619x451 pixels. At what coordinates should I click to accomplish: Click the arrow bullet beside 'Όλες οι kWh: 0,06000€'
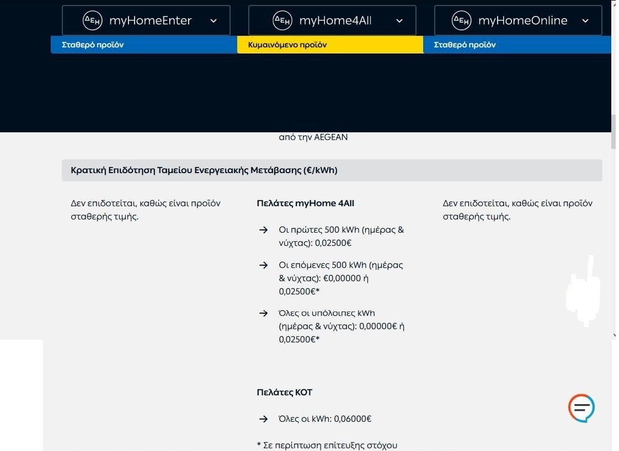(263, 419)
